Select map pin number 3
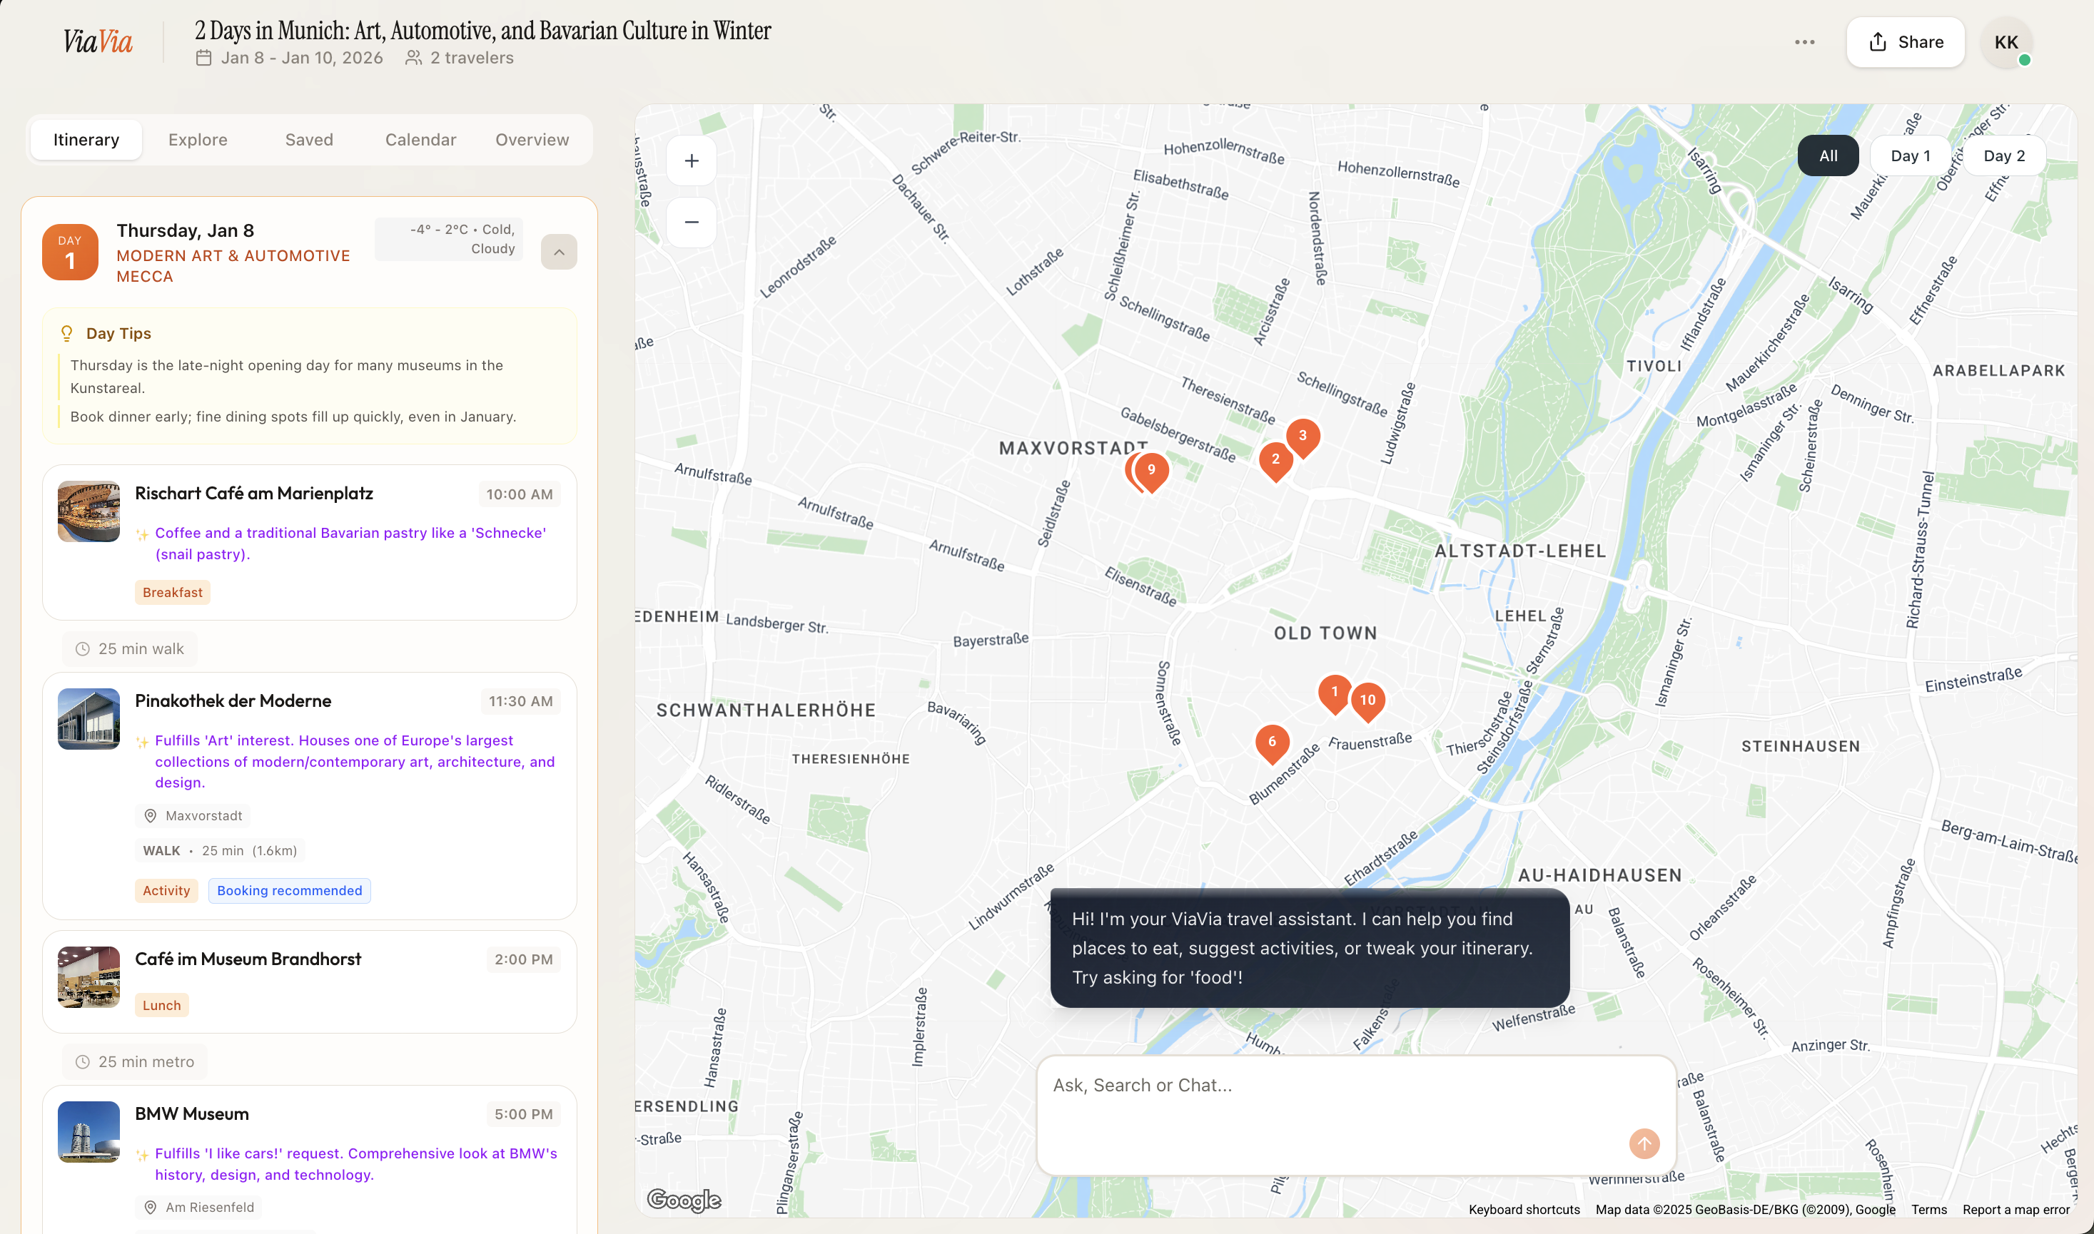2094x1234 pixels. coord(1302,436)
